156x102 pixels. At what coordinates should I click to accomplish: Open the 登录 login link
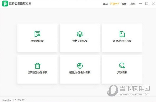tap(105, 4)
